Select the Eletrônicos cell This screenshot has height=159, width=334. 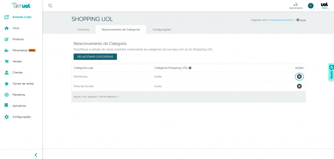pyautogui.click(x=81, y=77)
